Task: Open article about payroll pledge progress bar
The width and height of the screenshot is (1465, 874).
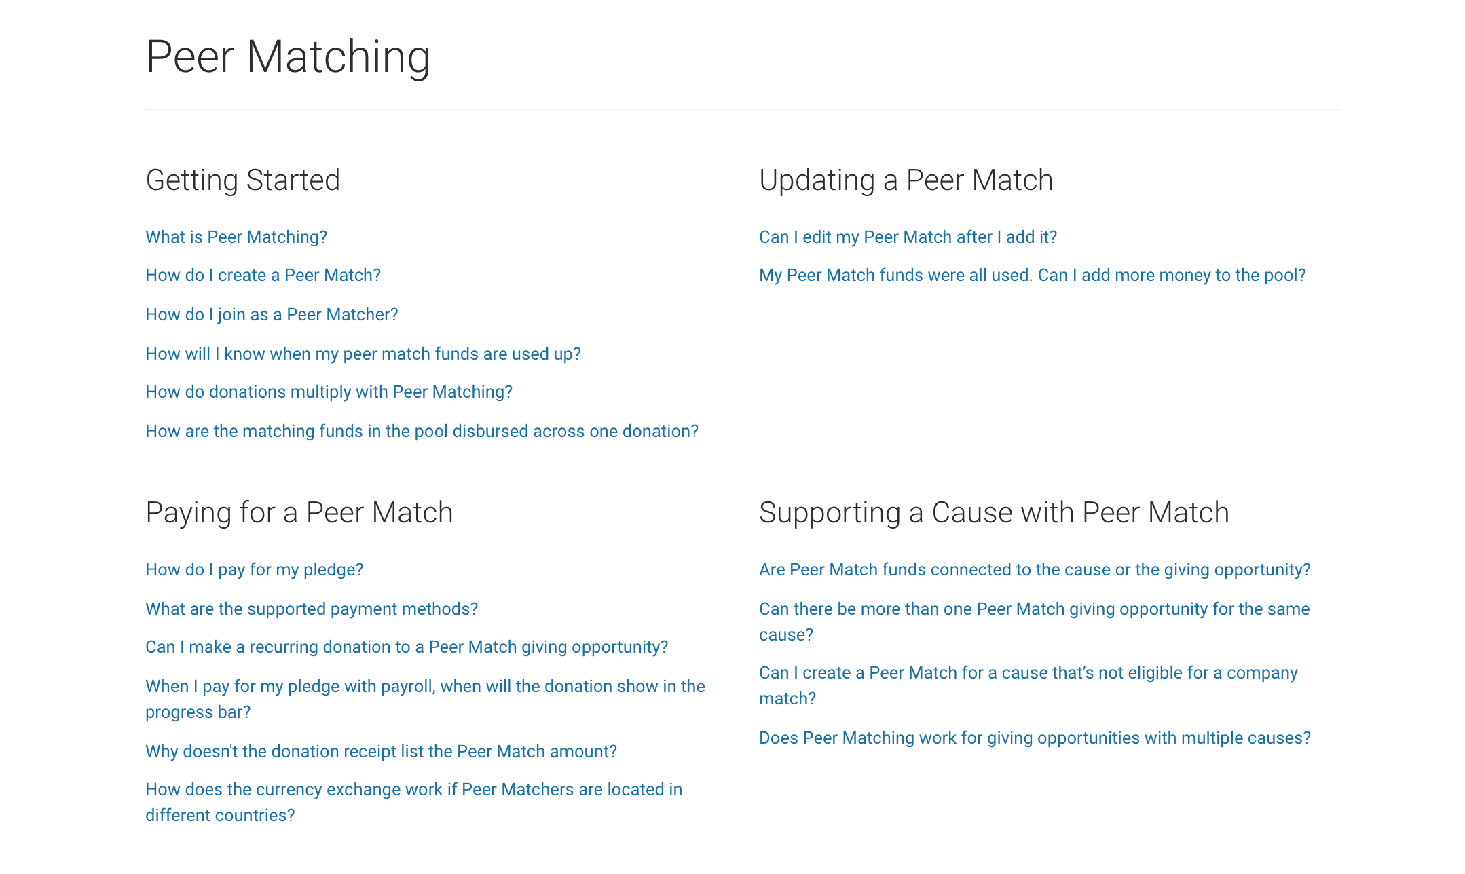Action: point(425,699)
